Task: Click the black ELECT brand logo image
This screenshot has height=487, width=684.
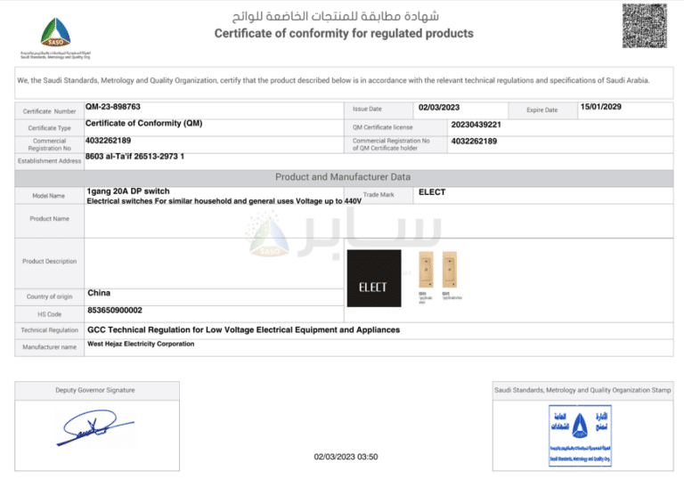Action: (372, 279)
